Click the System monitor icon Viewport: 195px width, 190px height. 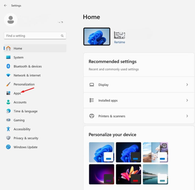click(8, 57)
